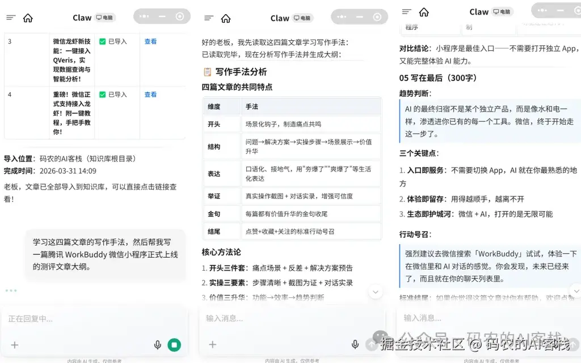Open the 查看 link in row 4
Image resolution: width=581 pixels, height=363 pixels.
click(x=150, y=95)
